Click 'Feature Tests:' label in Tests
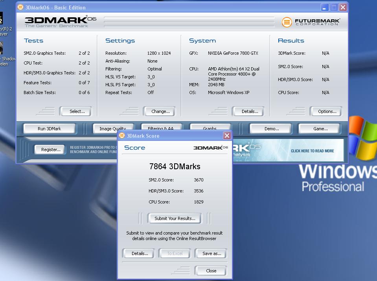Screen dimensions: 377x281 tap(37, 83)
